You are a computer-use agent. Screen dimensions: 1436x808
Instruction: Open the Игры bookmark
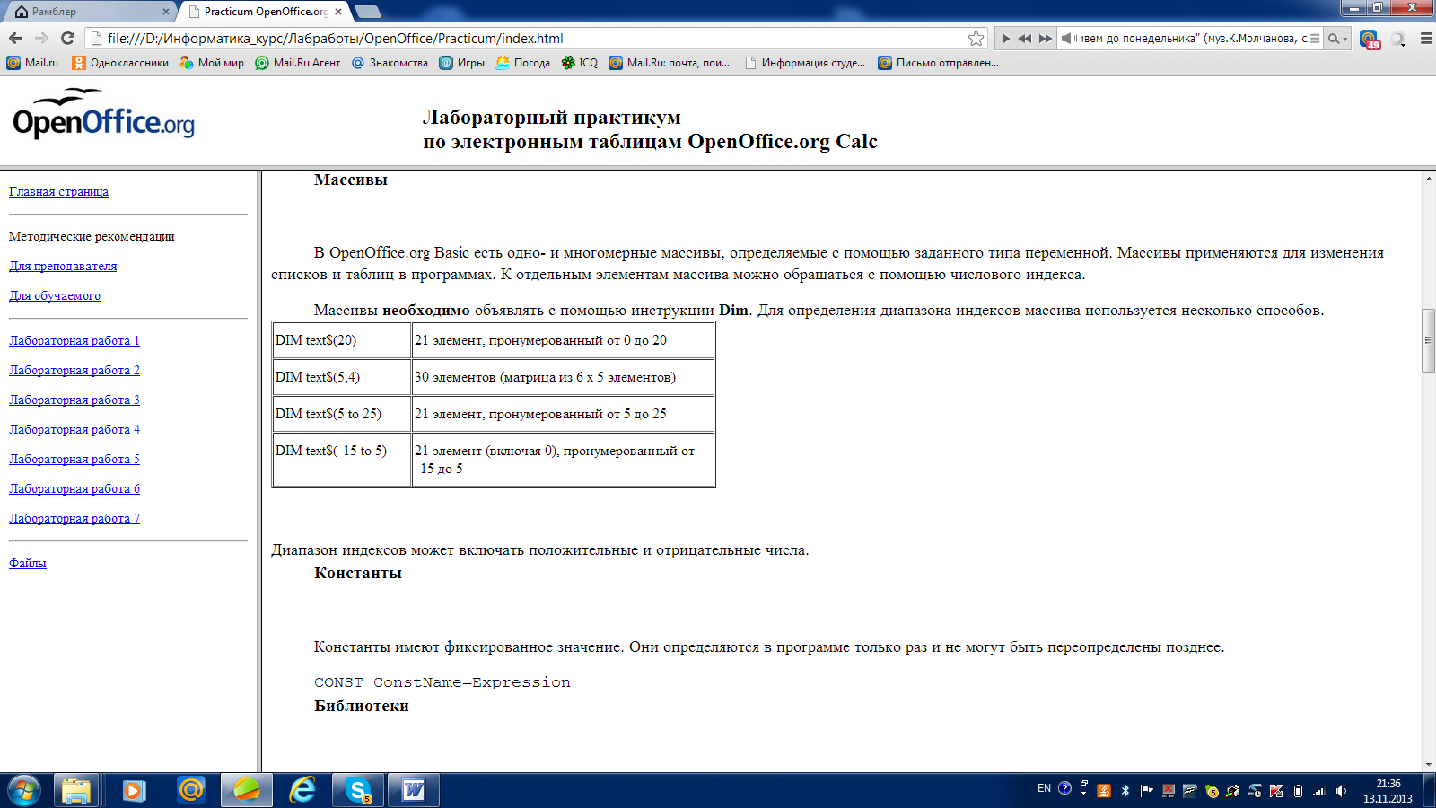click(x=461, y=63)
